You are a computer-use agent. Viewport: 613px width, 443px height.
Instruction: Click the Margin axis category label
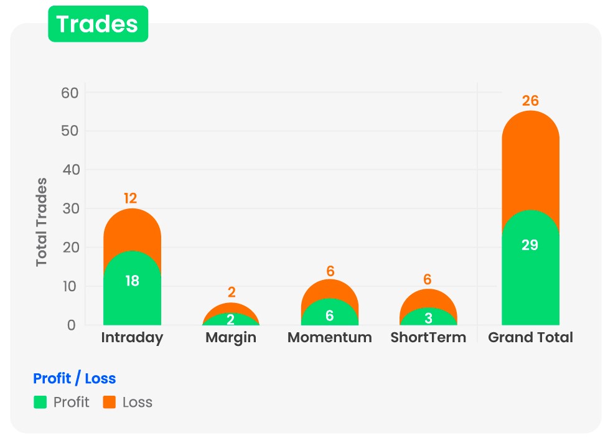tap(231, 338)
